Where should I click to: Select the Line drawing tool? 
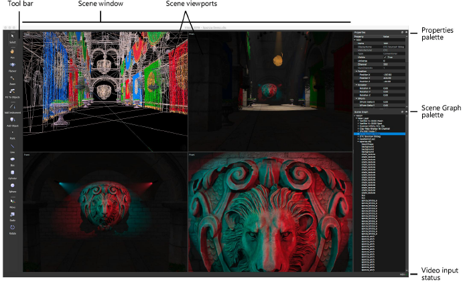pyautogui.click(x=13, y=148)
